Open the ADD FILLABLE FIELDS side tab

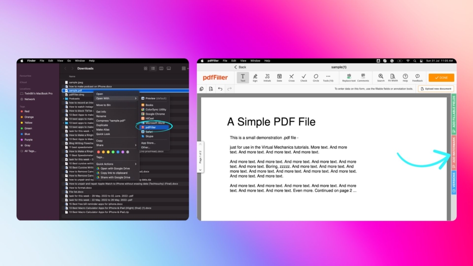pos(454,114)
